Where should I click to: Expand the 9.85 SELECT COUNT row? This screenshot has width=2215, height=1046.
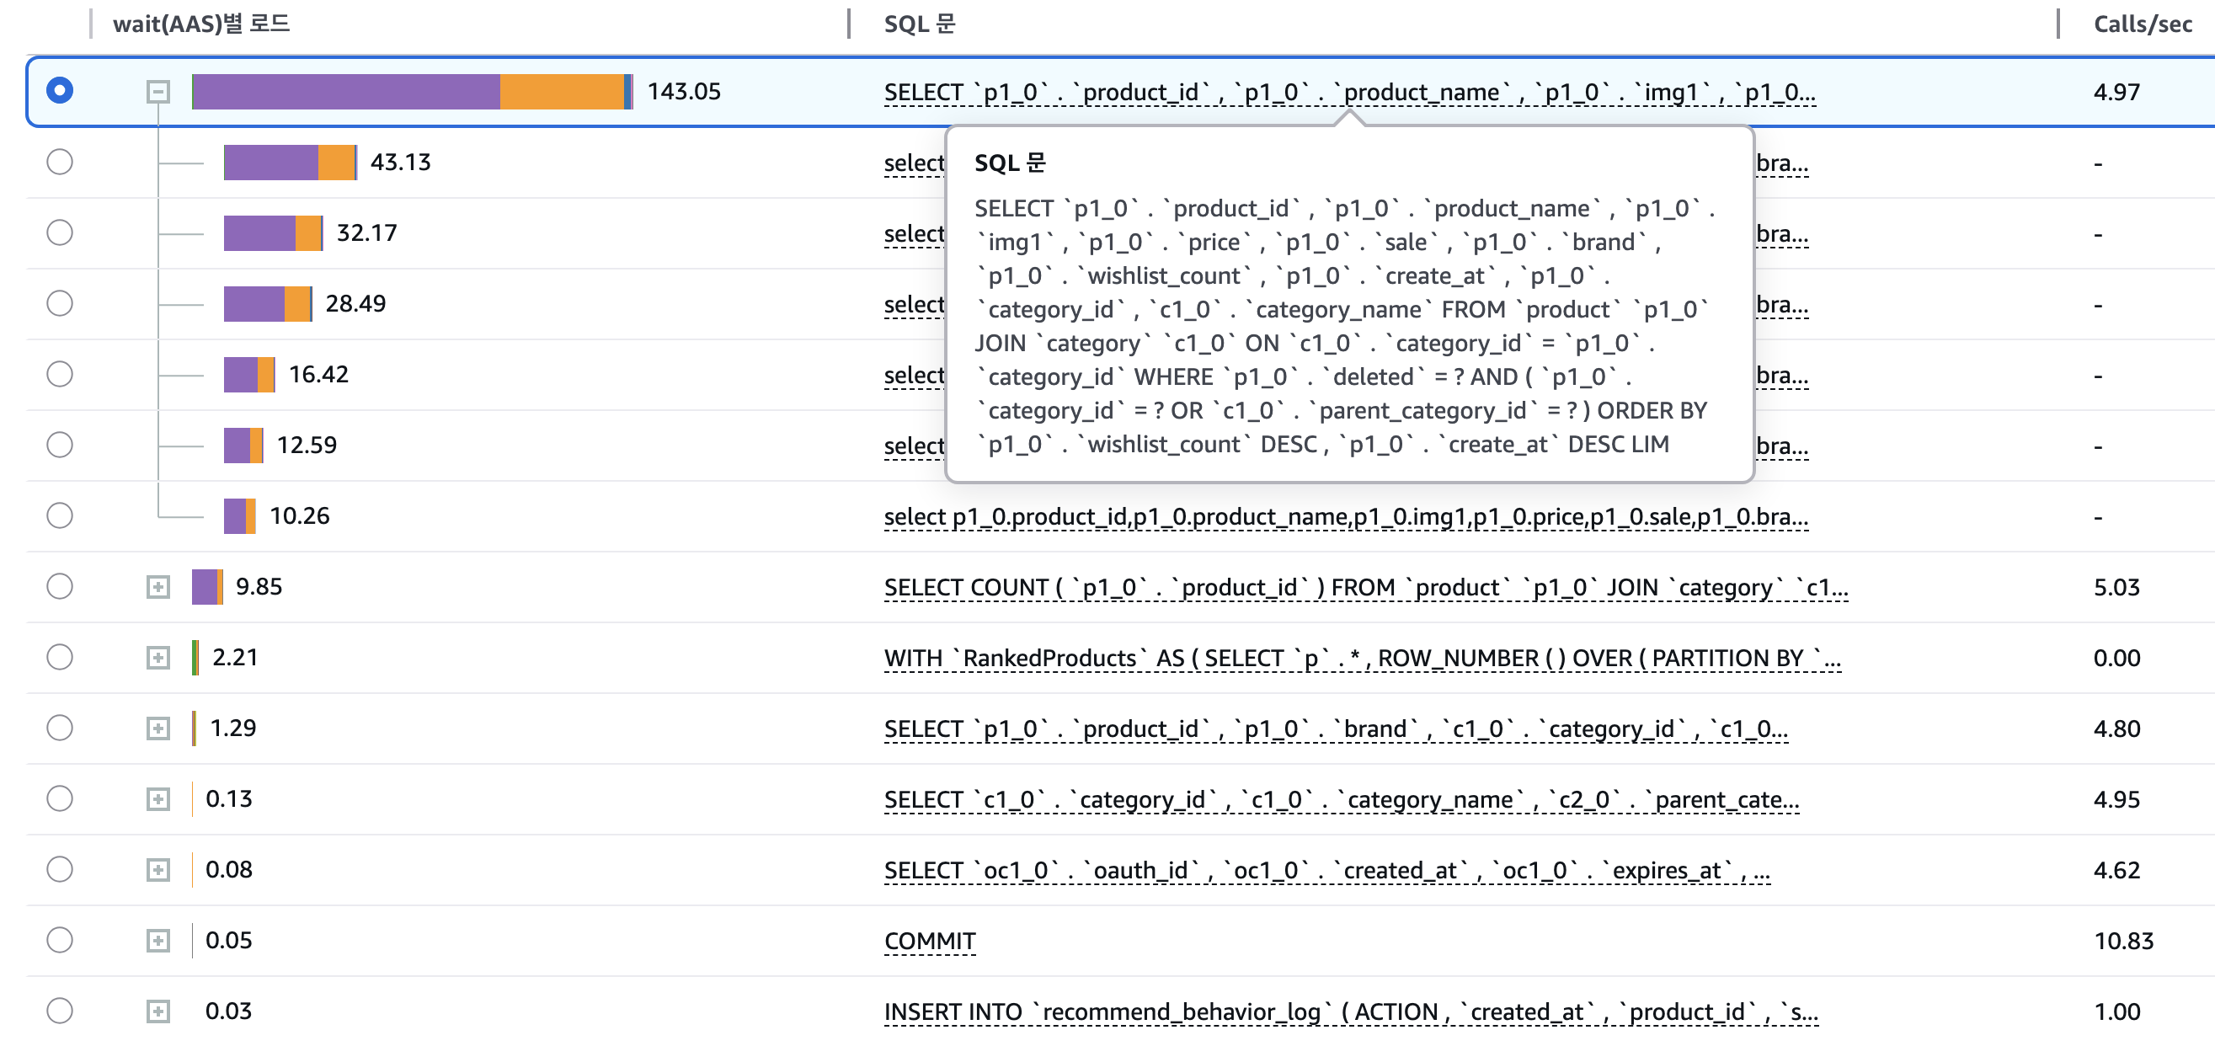(x=158, y=587)
